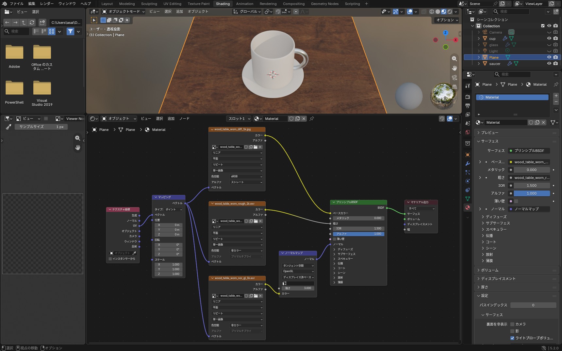The height and width of the screenshot is (351, 562).
Task: Click the viewport pan hand icon
Action: pyautogui.click(x=454, y=68)
